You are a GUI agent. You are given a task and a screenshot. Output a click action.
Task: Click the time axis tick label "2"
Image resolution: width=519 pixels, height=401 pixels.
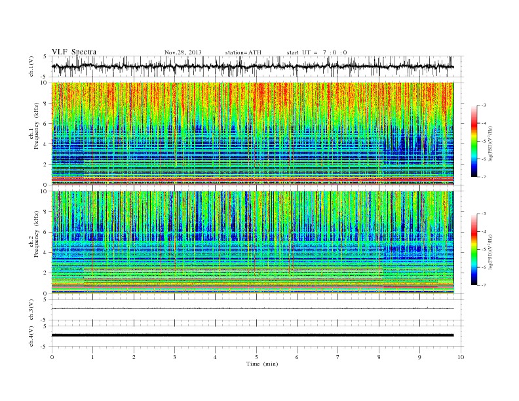tap(134, 357)
